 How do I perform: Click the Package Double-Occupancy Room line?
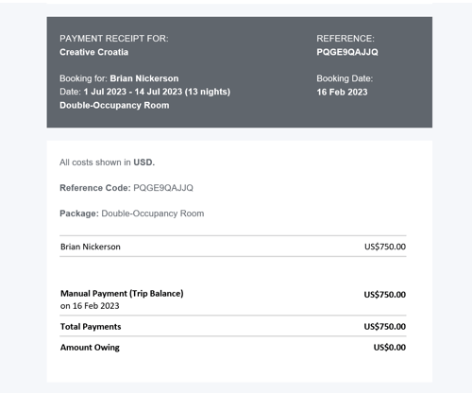click(x=132, y=214)
